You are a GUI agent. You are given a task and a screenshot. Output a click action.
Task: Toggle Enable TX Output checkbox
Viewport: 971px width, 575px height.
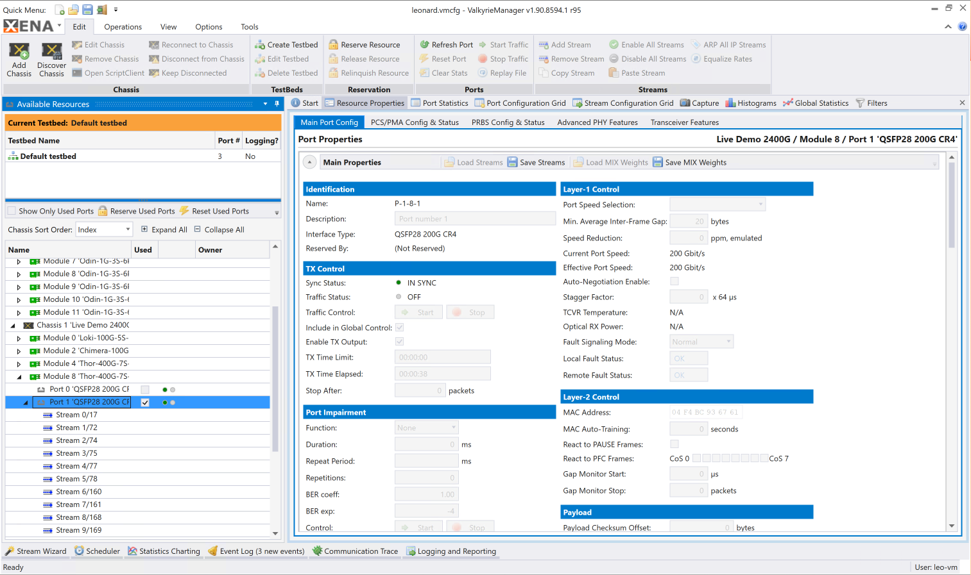pyautogui.click(x=399, y=342)
